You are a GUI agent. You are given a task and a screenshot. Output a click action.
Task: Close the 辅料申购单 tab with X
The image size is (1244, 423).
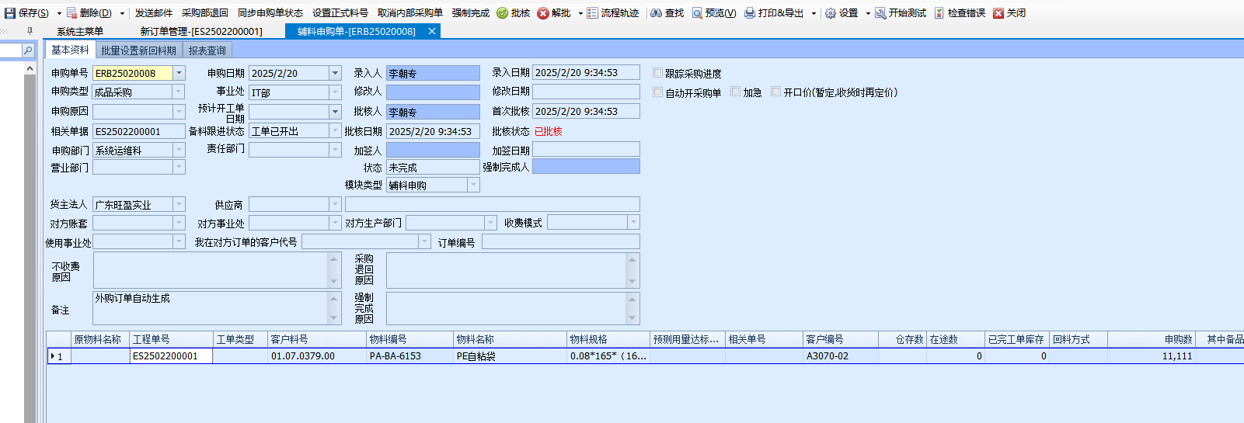pos(432,31)
